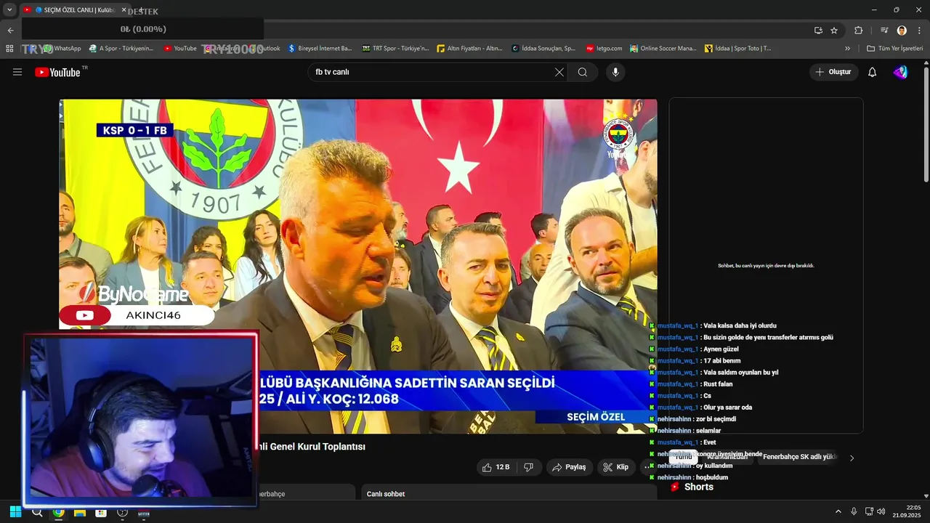Open the YouTube notifications bell
930x523 pixels.
[873, 72]
